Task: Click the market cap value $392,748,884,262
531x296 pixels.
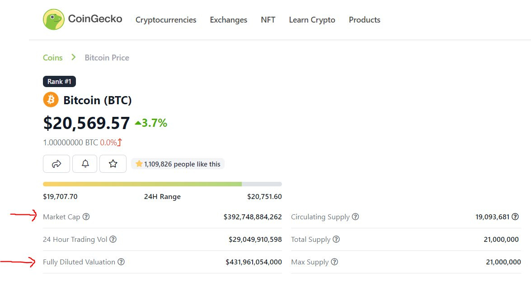Action: [253, 217]
